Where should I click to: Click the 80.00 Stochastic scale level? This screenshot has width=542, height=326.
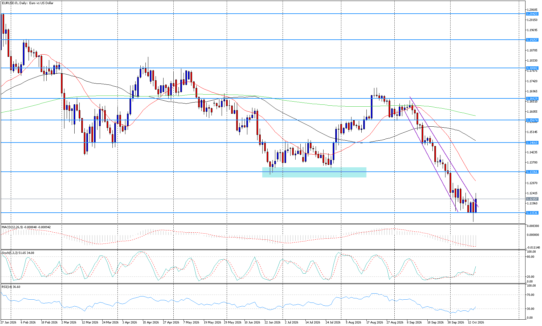click(531, 257)
